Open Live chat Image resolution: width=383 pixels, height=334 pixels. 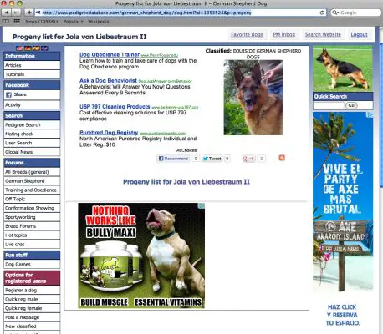coord(32,245)
